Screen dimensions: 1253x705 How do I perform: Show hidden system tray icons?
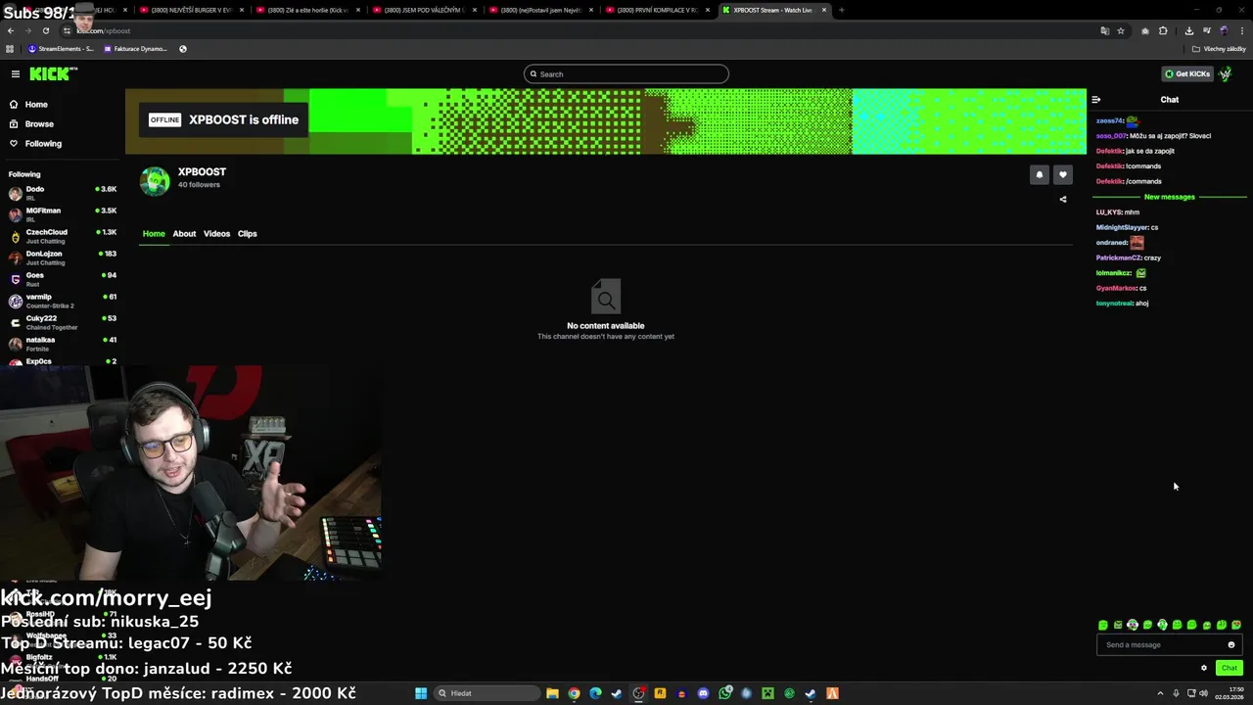coord(1160,693)
